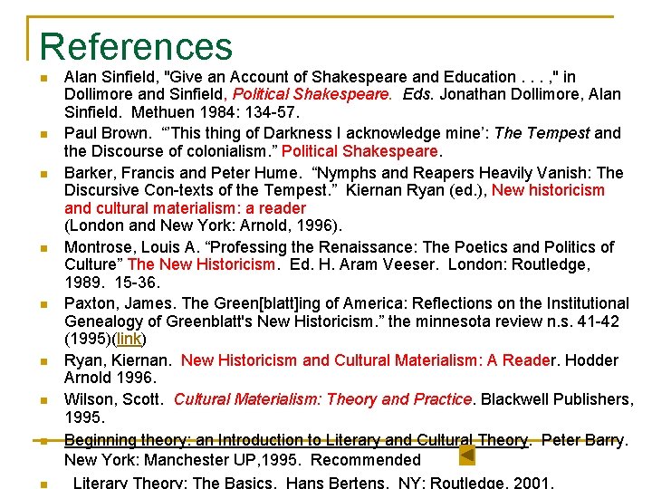This screenshot has width=652, height=489.
Task: Click 'Ed. H. Aram Veeser.' text
Action: (364, 264)
